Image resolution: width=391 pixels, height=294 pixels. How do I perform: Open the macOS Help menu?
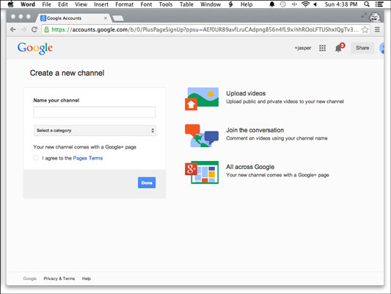click(x=246, y=4)
